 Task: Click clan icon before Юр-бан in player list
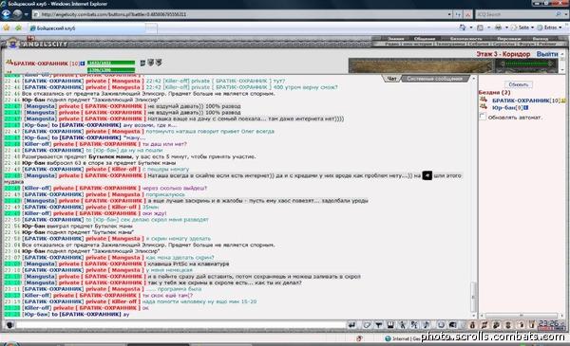pyautogui.click(x=484, y=106)
